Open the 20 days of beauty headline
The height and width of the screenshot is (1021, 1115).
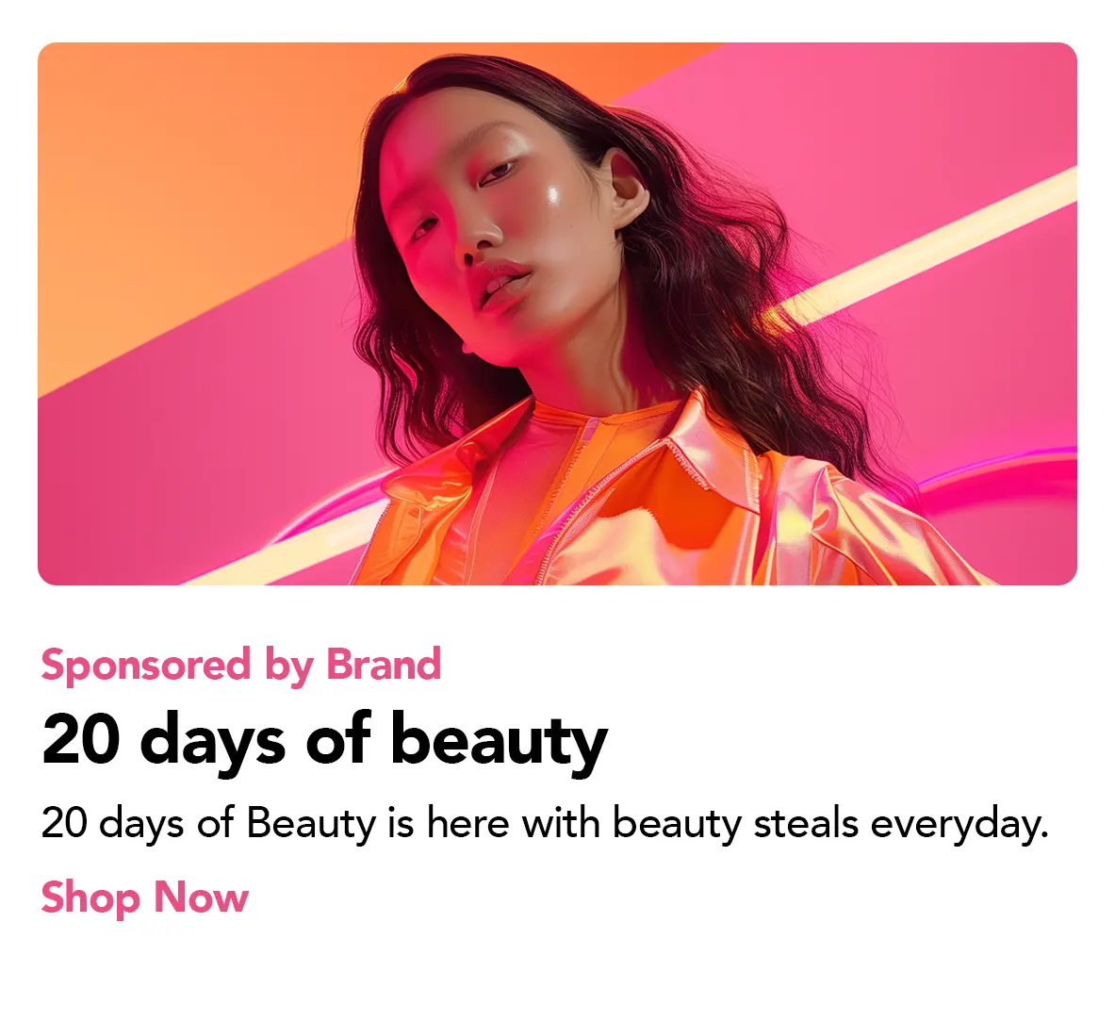click(325, 741)
